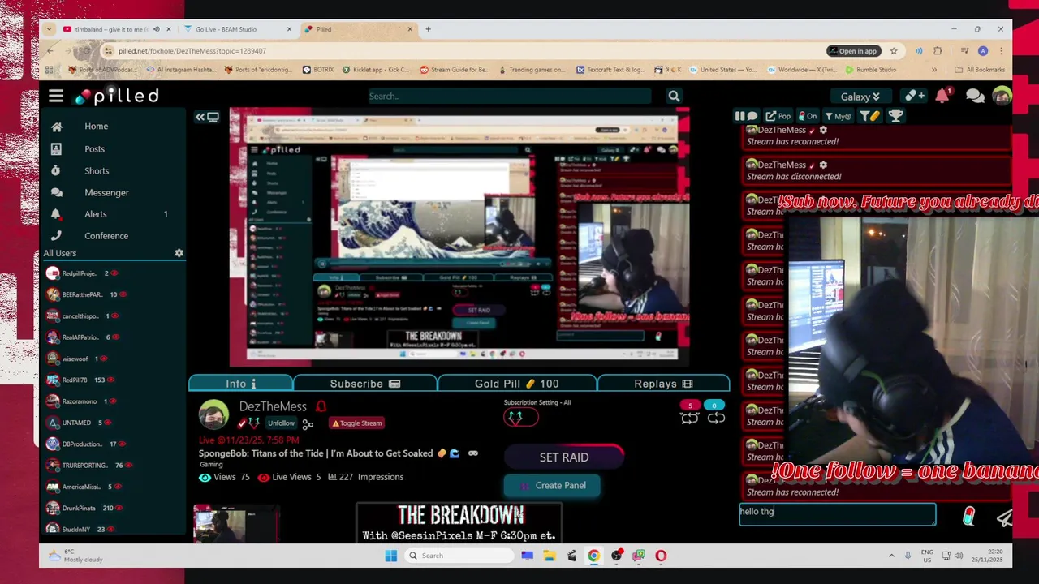Bookmark this page with star icon
The image size is (1039, 584).
pos(894,51)
